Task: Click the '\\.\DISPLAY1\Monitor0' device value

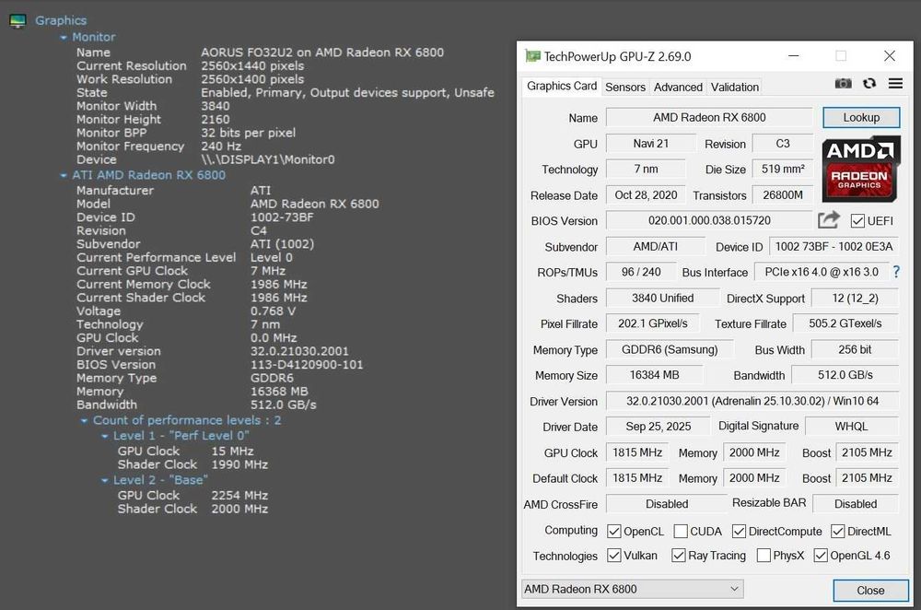Action: (x=268, y=159)
